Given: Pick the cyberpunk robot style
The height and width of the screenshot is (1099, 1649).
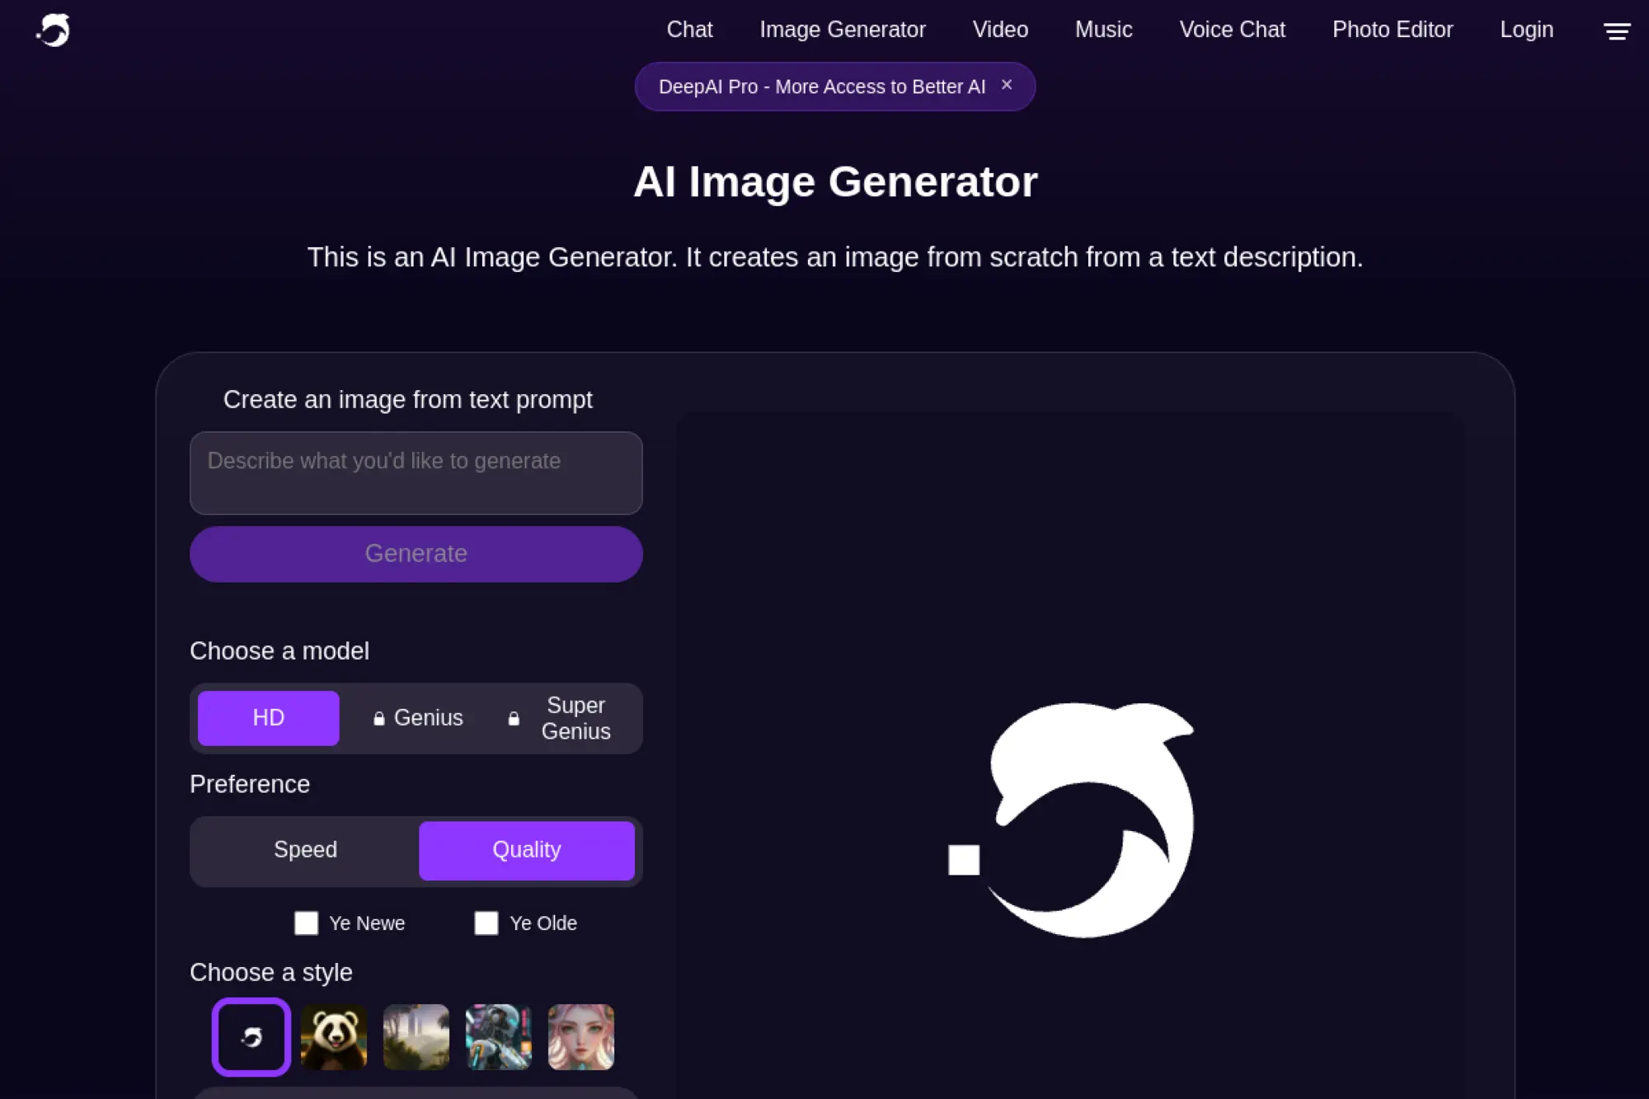Looking at the screenshot, I should click(498, 1037).
